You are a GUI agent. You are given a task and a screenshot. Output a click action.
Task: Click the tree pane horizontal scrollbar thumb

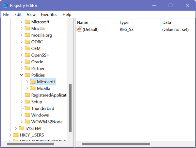pos(30,144)
